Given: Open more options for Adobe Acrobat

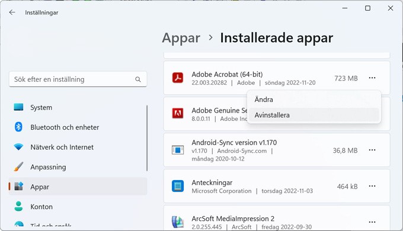Looking at the screenshot, I should pos(372,78).
